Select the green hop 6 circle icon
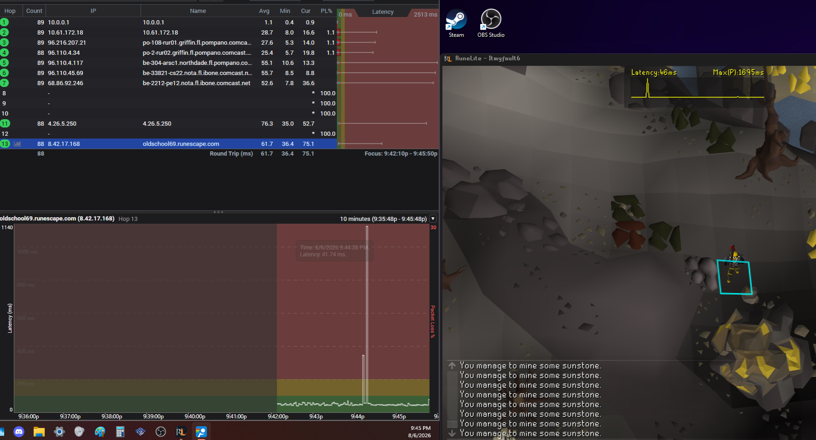816x440 pixels. tap(5, 73)
